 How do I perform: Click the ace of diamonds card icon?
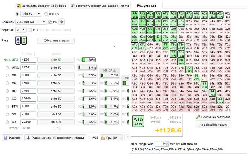coord(18,40)
